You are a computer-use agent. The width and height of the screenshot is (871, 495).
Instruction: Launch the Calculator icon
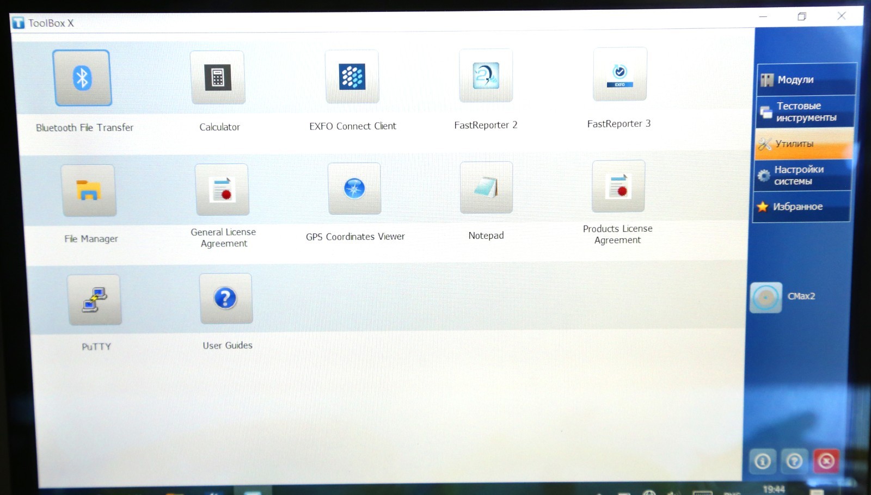[218, 77]
